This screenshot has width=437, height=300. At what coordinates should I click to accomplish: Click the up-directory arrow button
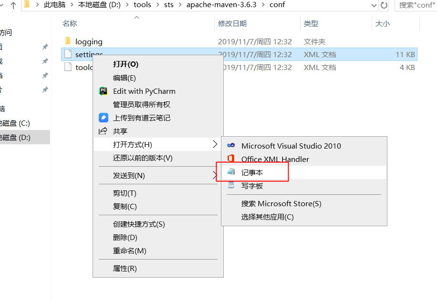tap(13, 5)
